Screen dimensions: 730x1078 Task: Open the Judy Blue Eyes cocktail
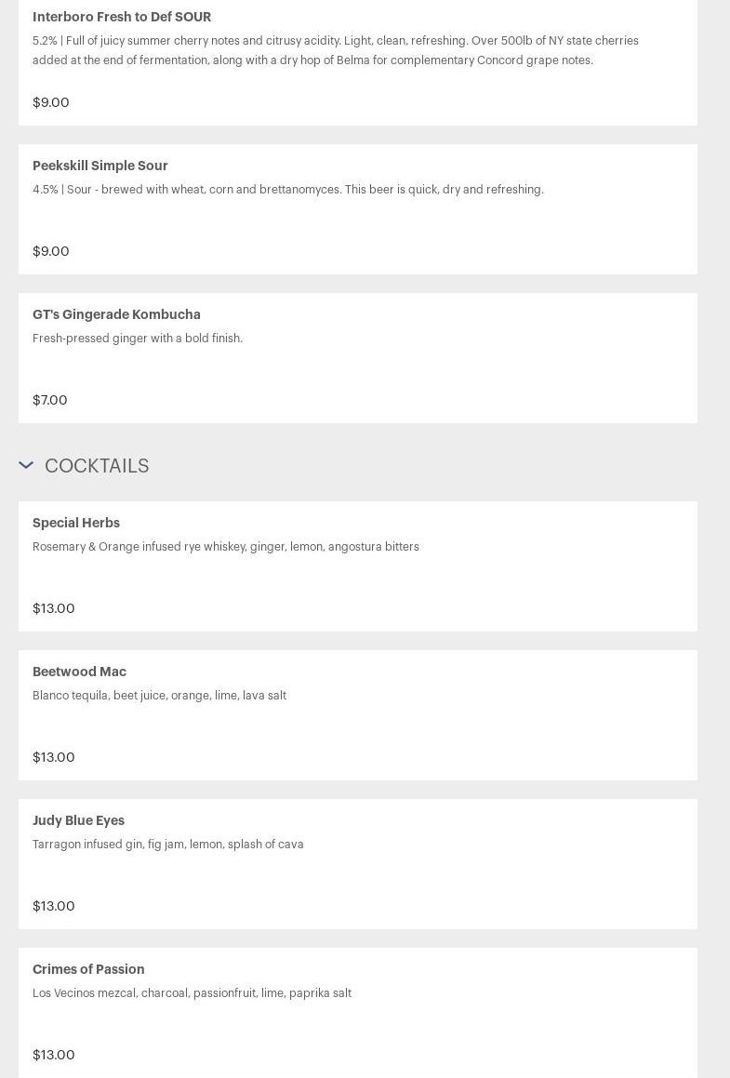pyautogui.click(x=78, y=820)
